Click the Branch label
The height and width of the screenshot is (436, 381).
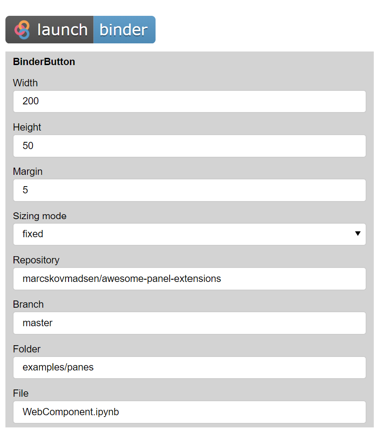pos(28,305)
